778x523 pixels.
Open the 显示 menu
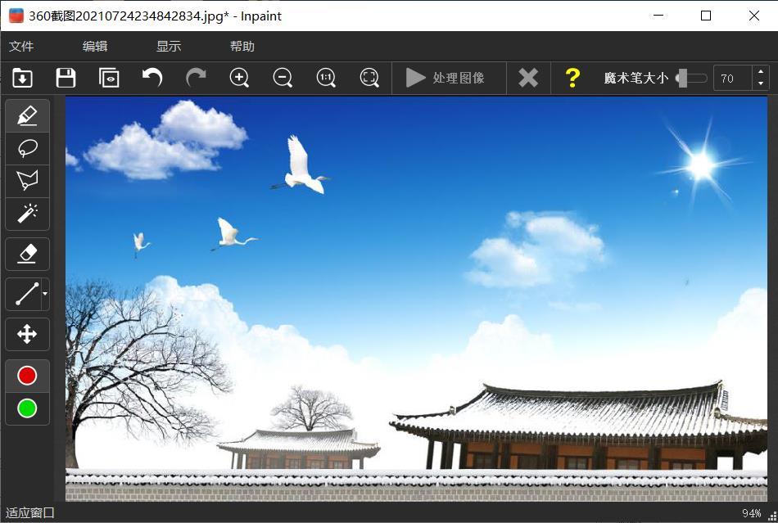click(169, 47)
